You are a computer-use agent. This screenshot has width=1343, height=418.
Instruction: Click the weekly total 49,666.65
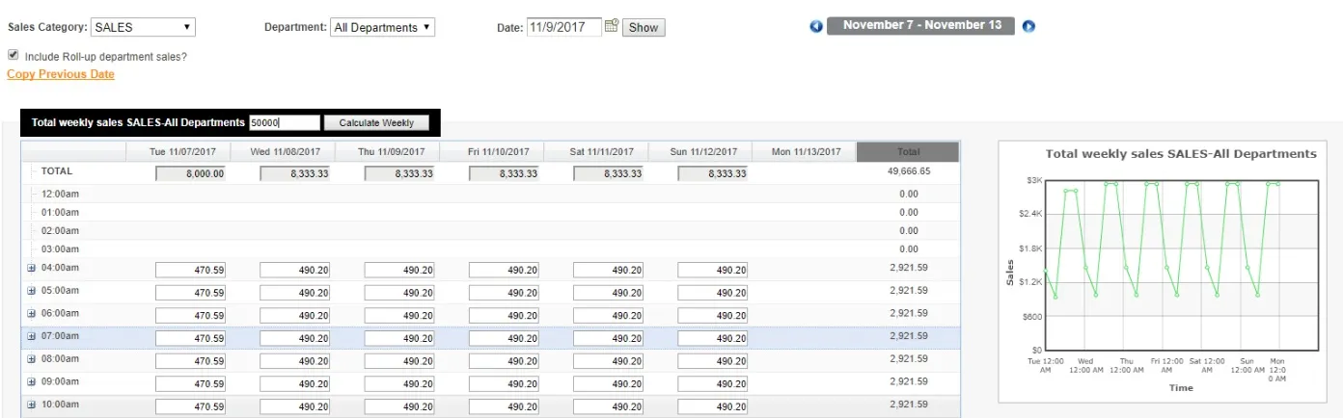coord(909,170)
